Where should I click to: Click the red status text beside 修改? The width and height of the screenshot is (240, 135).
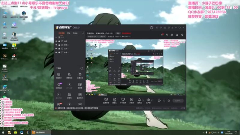127,33
